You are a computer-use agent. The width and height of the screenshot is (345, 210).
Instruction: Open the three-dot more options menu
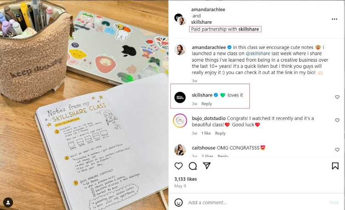[334, 19]
